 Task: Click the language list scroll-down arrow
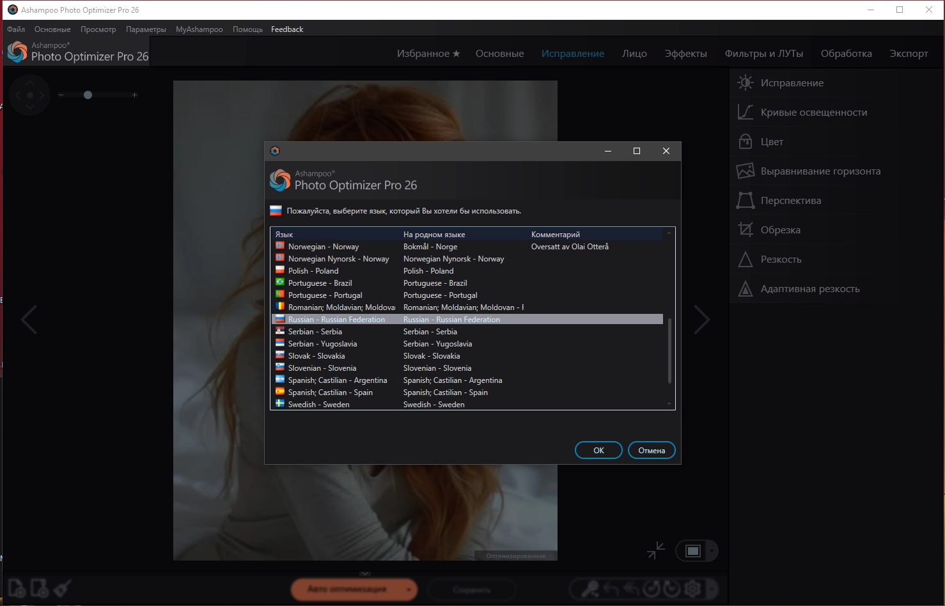[x=669, y=404]
